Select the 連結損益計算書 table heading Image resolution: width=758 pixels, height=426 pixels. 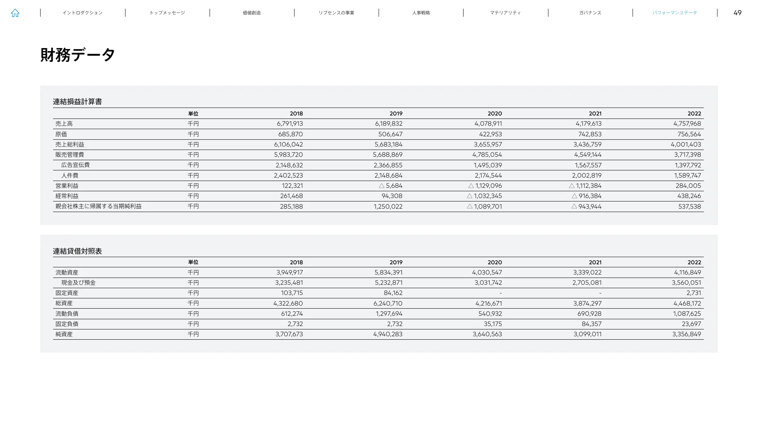(x=78, y=101)
